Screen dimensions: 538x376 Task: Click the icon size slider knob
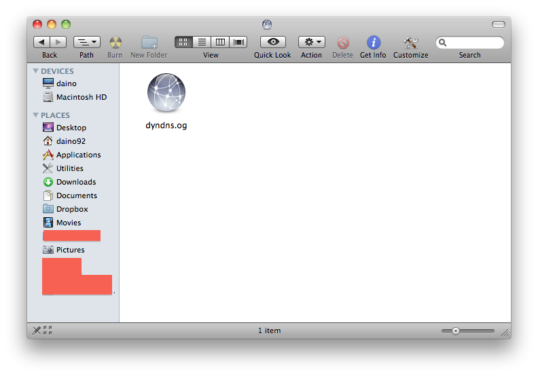click(x=456, y=331)
